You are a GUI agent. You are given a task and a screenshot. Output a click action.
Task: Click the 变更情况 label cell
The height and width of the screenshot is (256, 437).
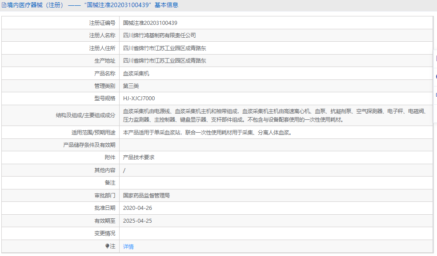[x=60, y=233]
